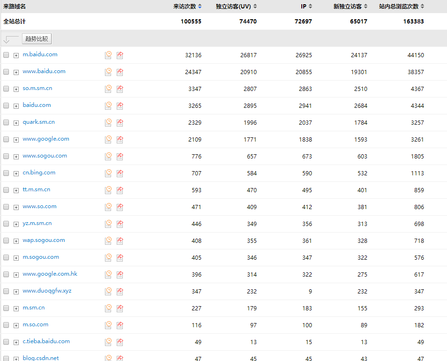Check the www.sogou.com row checkbox

pyautogui.click(x=6, y=156)
